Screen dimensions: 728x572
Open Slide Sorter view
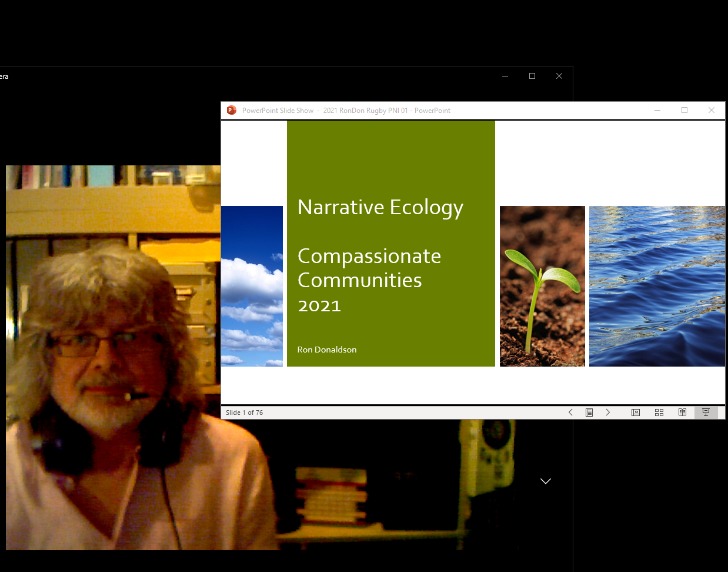click(x=659, y=413)
